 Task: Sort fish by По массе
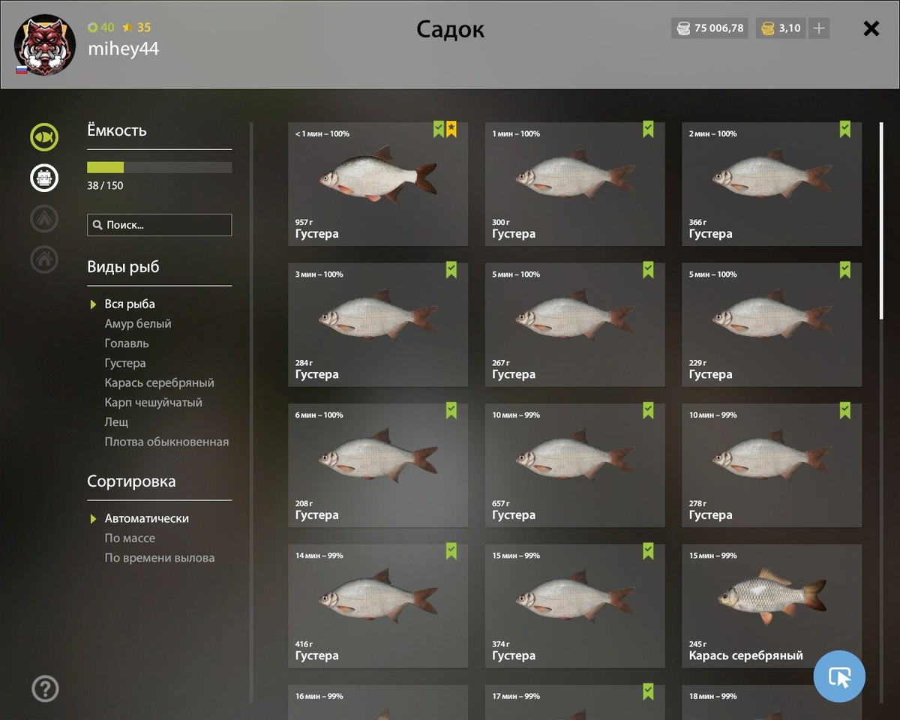(x=130, y=538)
